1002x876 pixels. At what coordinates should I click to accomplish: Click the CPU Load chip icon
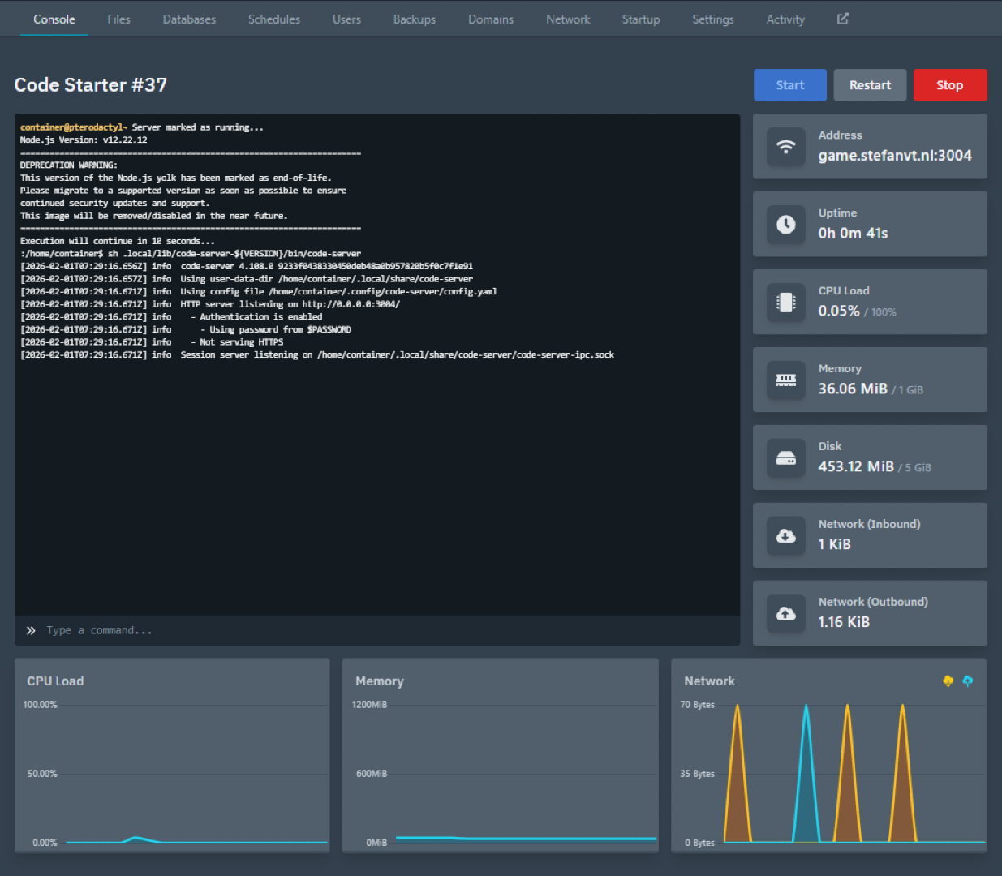coord(785,303)
